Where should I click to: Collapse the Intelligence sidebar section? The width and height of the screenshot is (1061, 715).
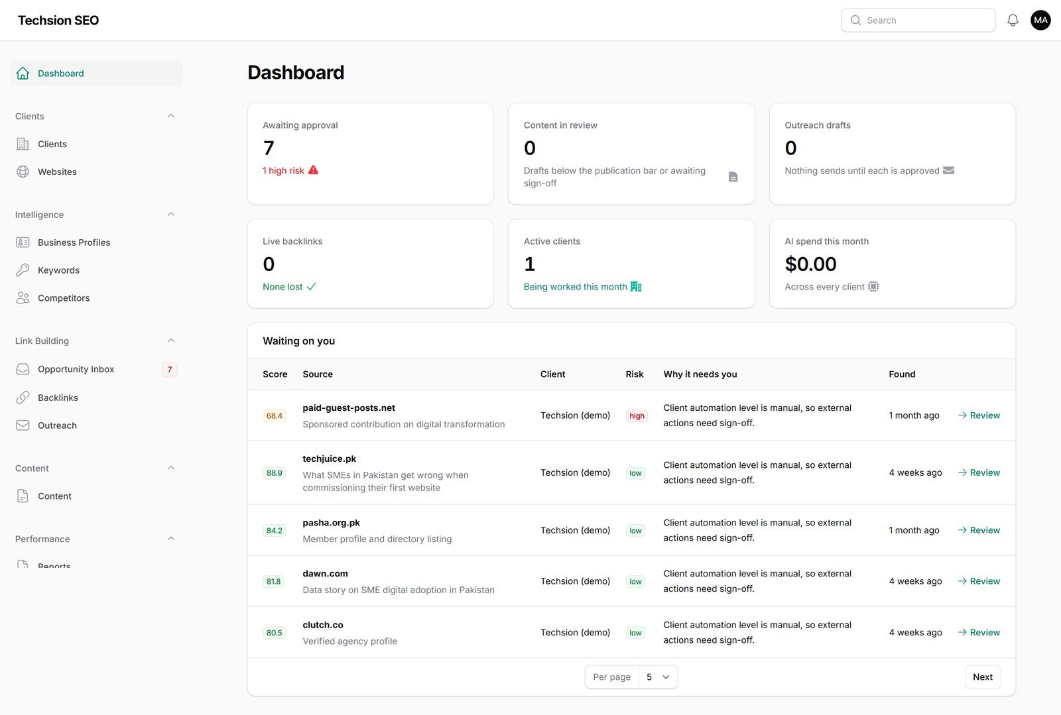(171, 215)
